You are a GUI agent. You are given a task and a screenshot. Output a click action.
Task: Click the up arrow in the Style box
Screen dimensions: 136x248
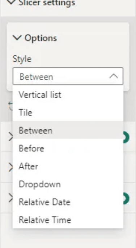tap(114, 76)
